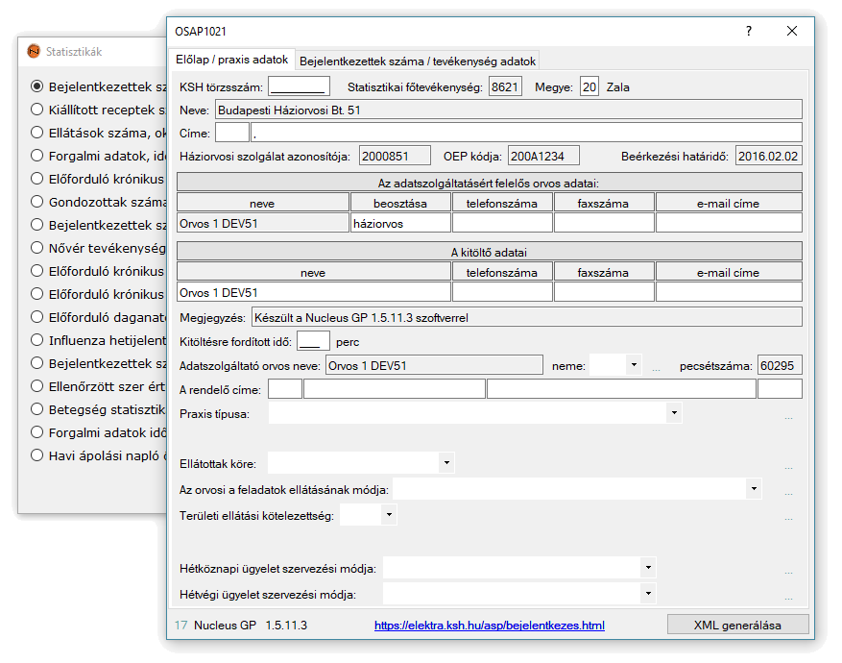Switch to the Előlap / praxis adatok tab
Viewport: 842px width, 663px height.
pyautogui.click(x=232, y=60)
